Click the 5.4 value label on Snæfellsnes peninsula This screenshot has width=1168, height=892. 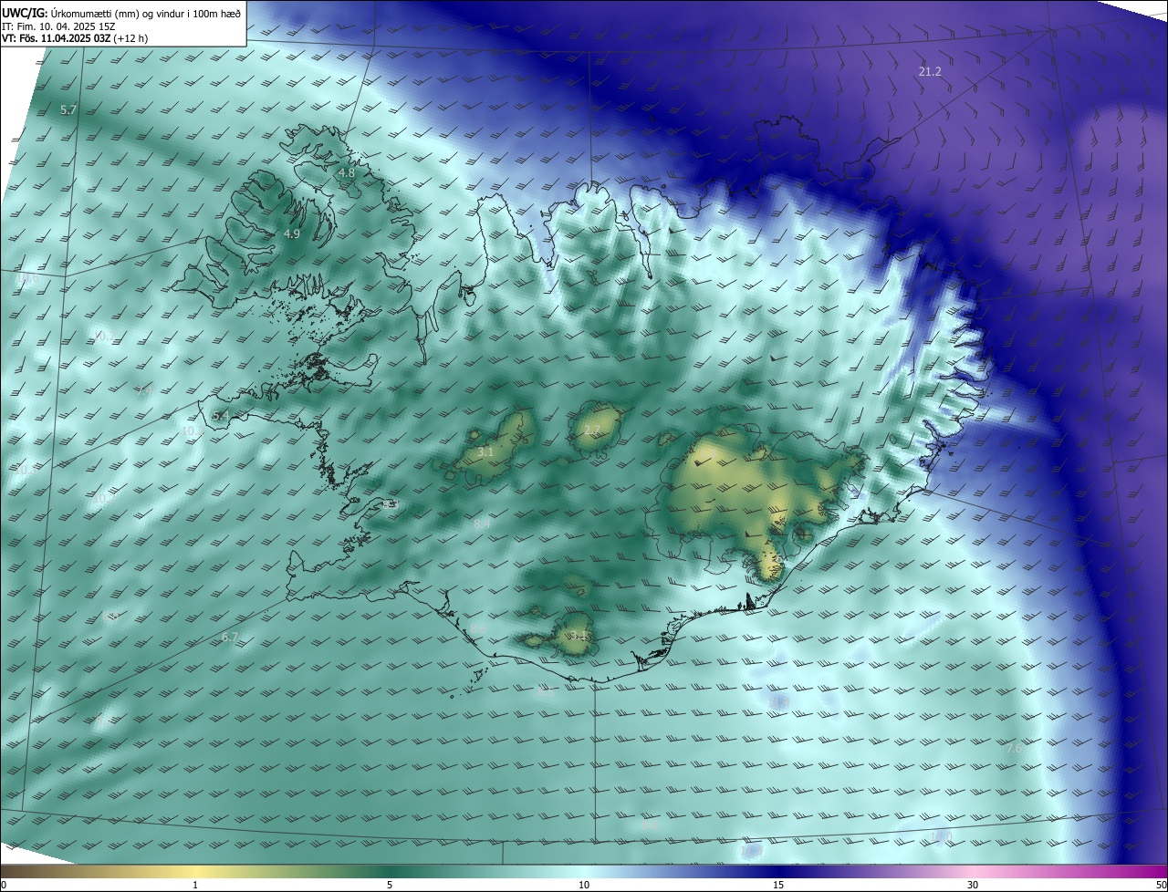click(x=221, y=416)
